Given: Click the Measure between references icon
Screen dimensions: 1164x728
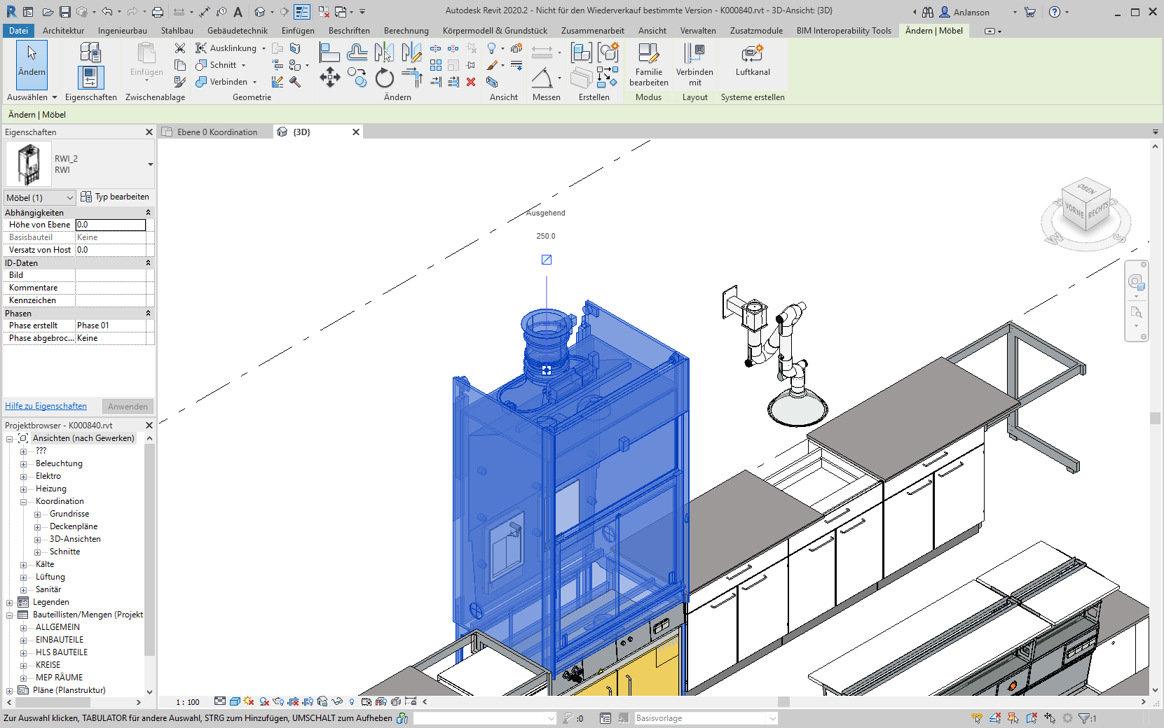Looking at the screenshot, I should click(x=542, y=52).
